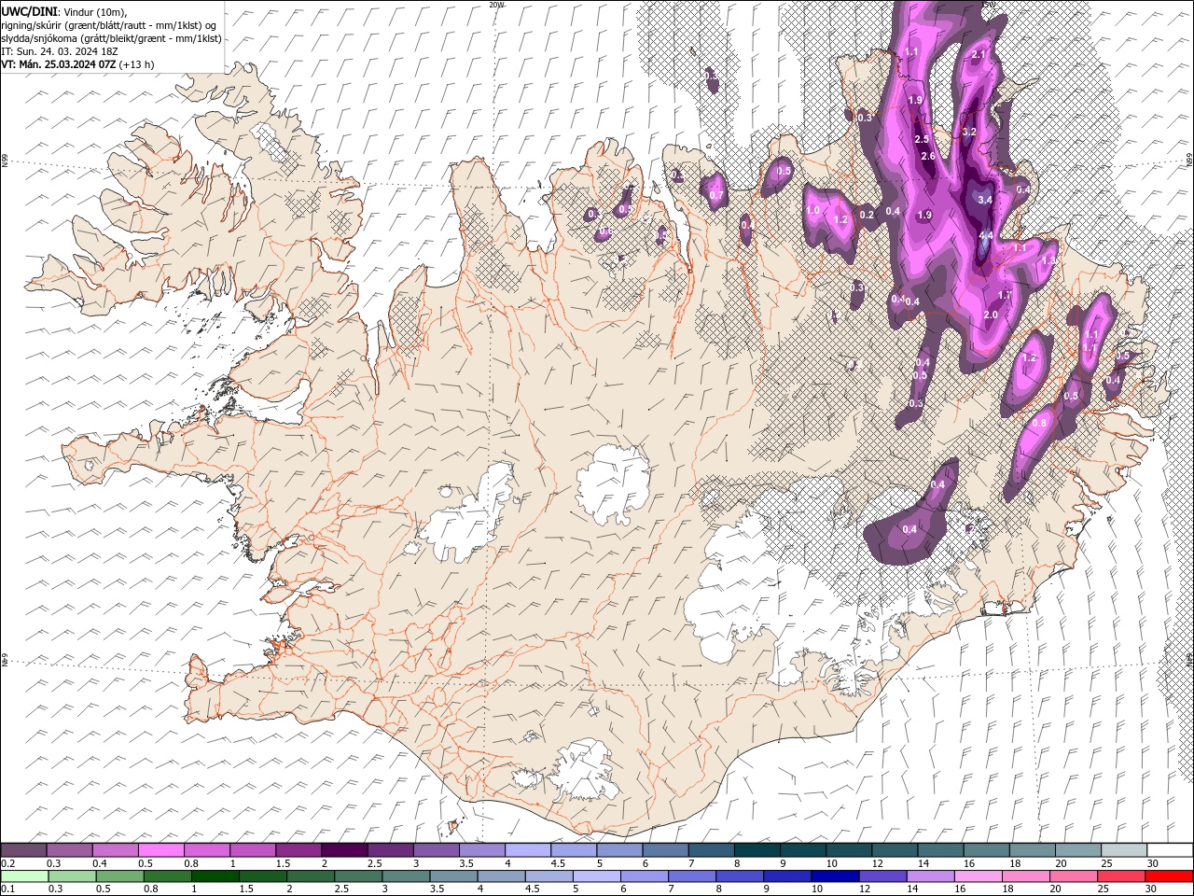Click upper legend swatch between 4 and 4.5
1194x896 pixels.
pos(527,850)
